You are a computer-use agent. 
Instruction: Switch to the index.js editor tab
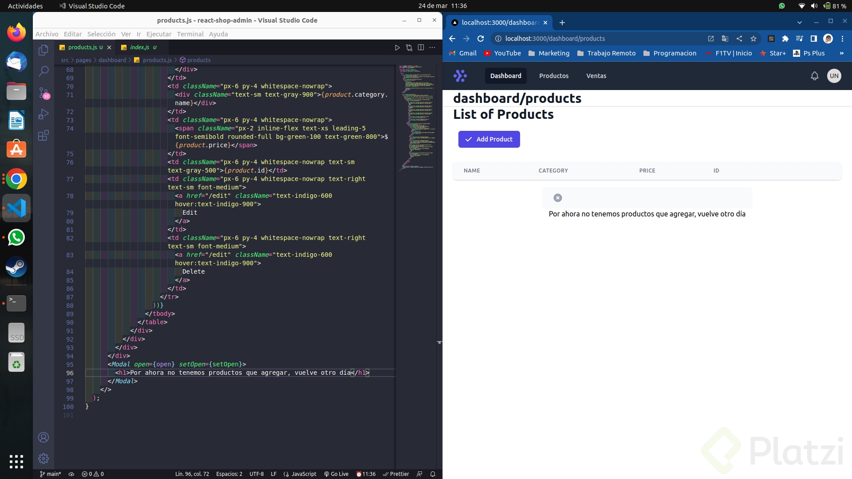[139, 47]
